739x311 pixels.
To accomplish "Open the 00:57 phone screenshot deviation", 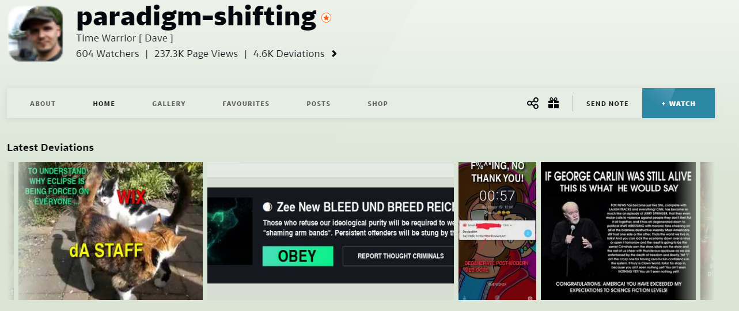I will pyautogui.click(x=497, y=231).
